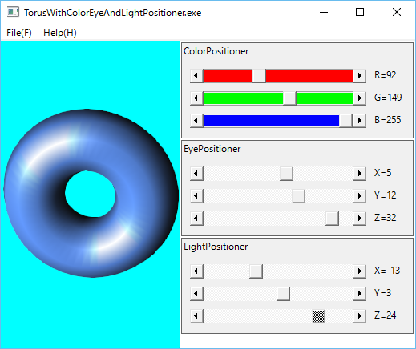Click the green G=149 slider thumb
Viewport: 416px width, 349px height.
coord(289,98)
